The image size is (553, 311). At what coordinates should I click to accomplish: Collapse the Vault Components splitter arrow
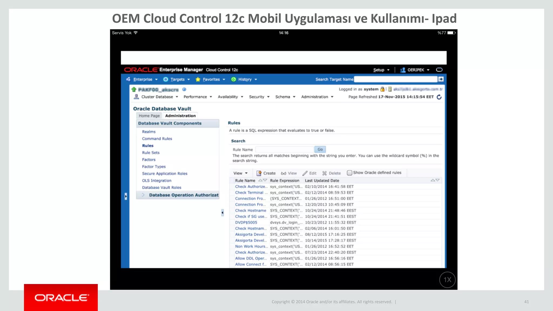coord(222,213)
